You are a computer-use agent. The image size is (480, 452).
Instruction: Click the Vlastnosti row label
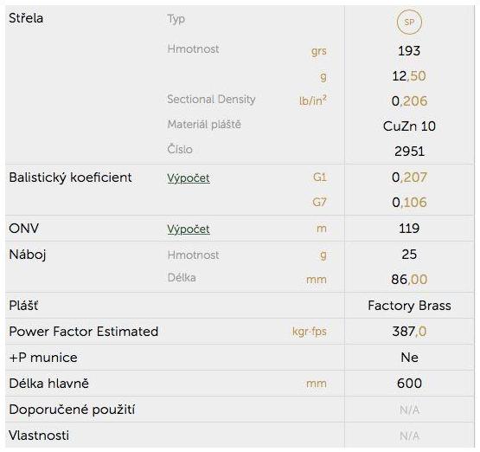[39, 436]
